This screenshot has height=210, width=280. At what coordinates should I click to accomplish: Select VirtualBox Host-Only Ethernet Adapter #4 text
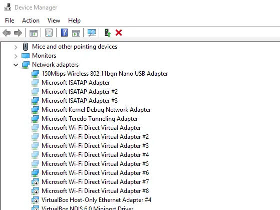pos(97,200)
